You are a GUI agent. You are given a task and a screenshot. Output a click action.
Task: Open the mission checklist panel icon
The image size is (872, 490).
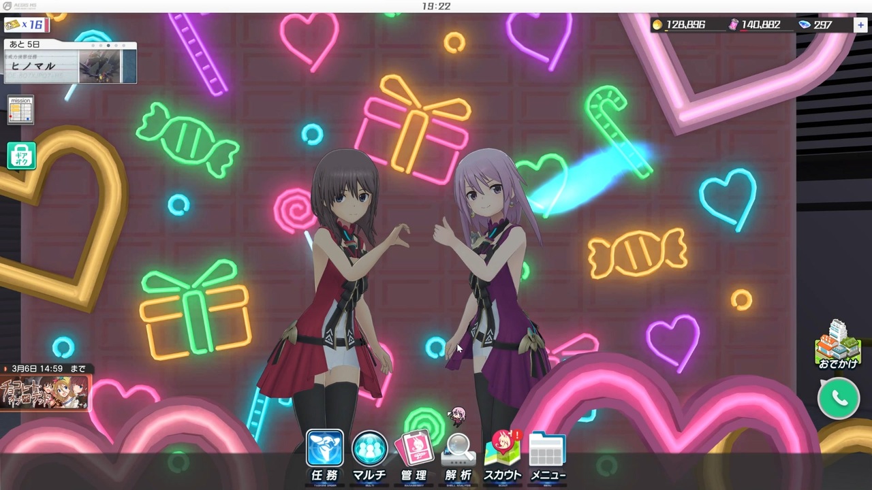[x=20, y=110]
